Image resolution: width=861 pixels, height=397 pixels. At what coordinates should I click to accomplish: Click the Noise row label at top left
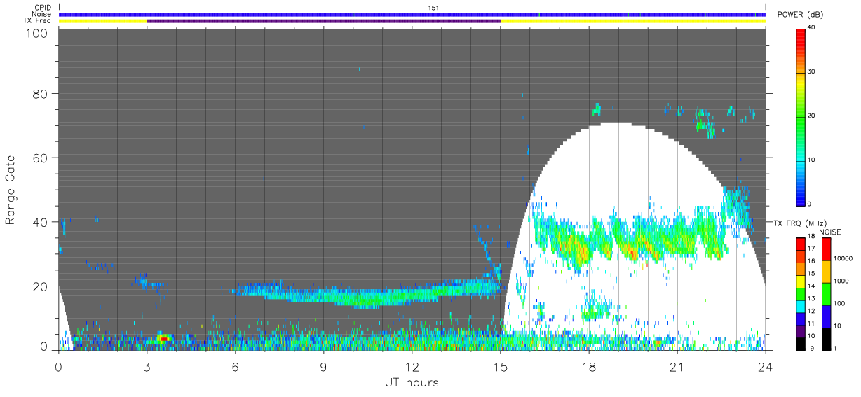coord(42,14)
